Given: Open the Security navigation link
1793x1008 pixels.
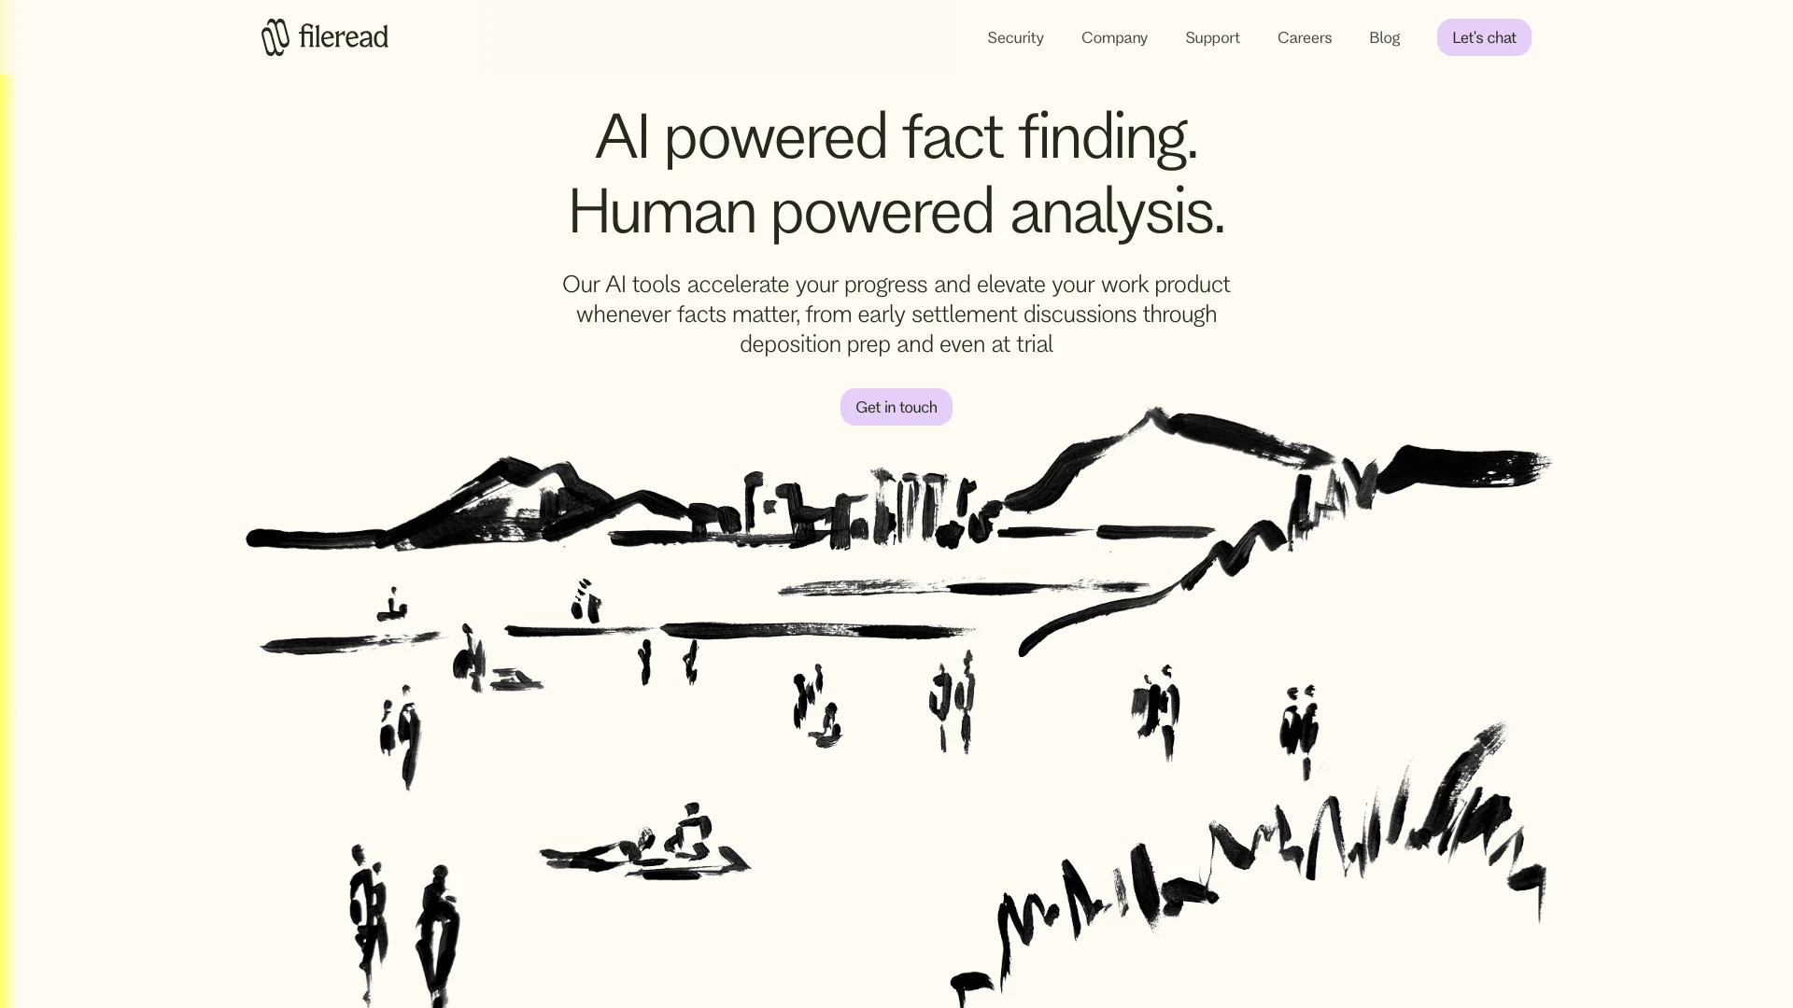Looking at the screenshot, I should (x=1015, y=37).
